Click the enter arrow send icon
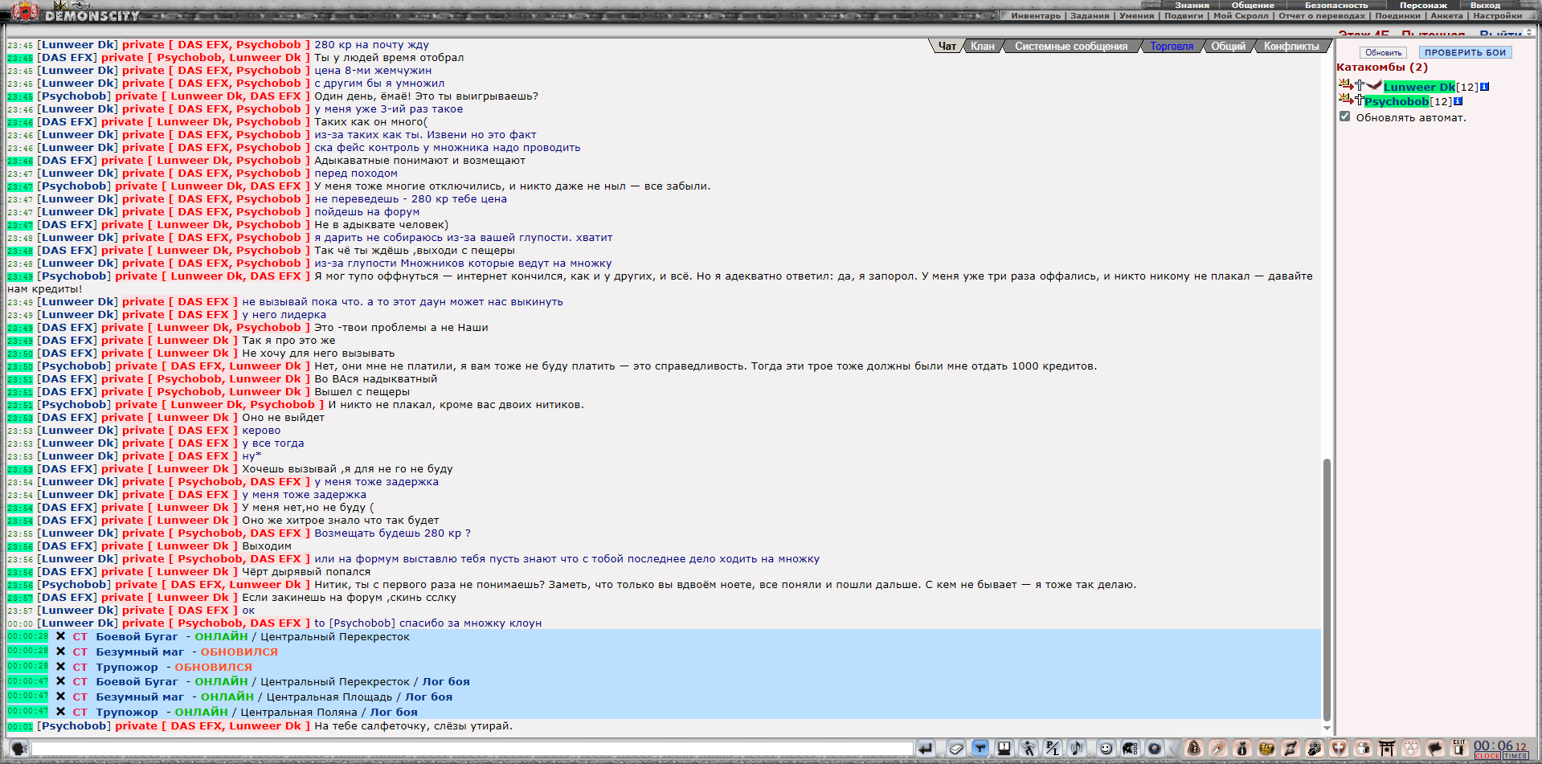1542x764 pixels. pos(926,749)
